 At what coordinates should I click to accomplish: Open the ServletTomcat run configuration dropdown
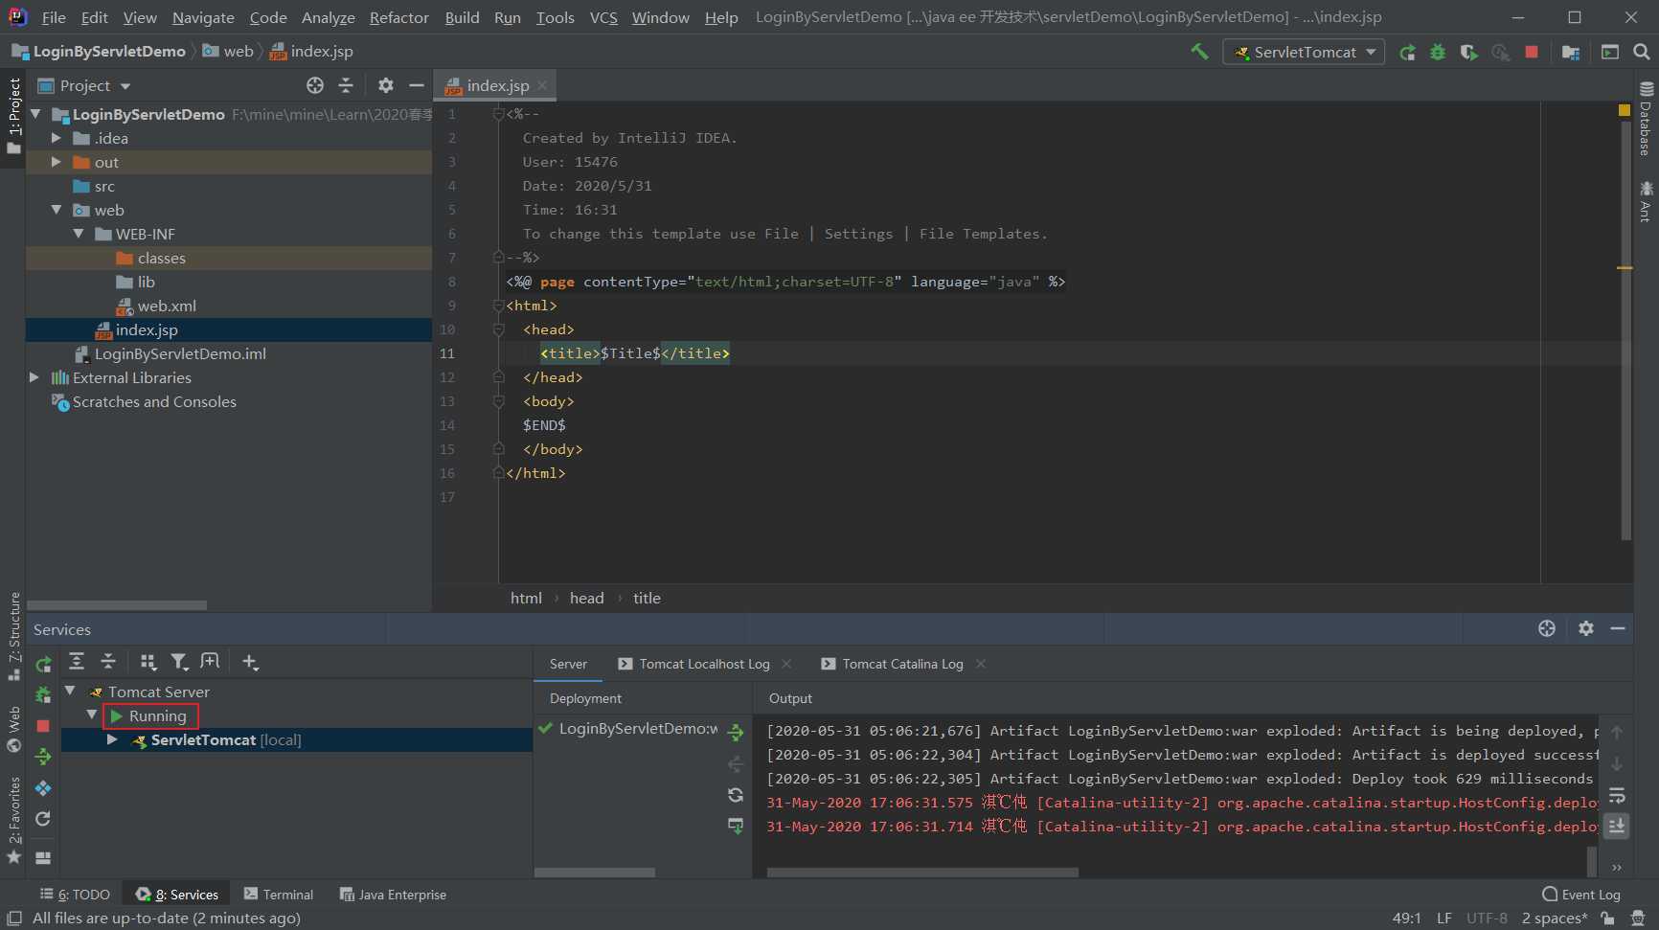[x=1305, y=52]
